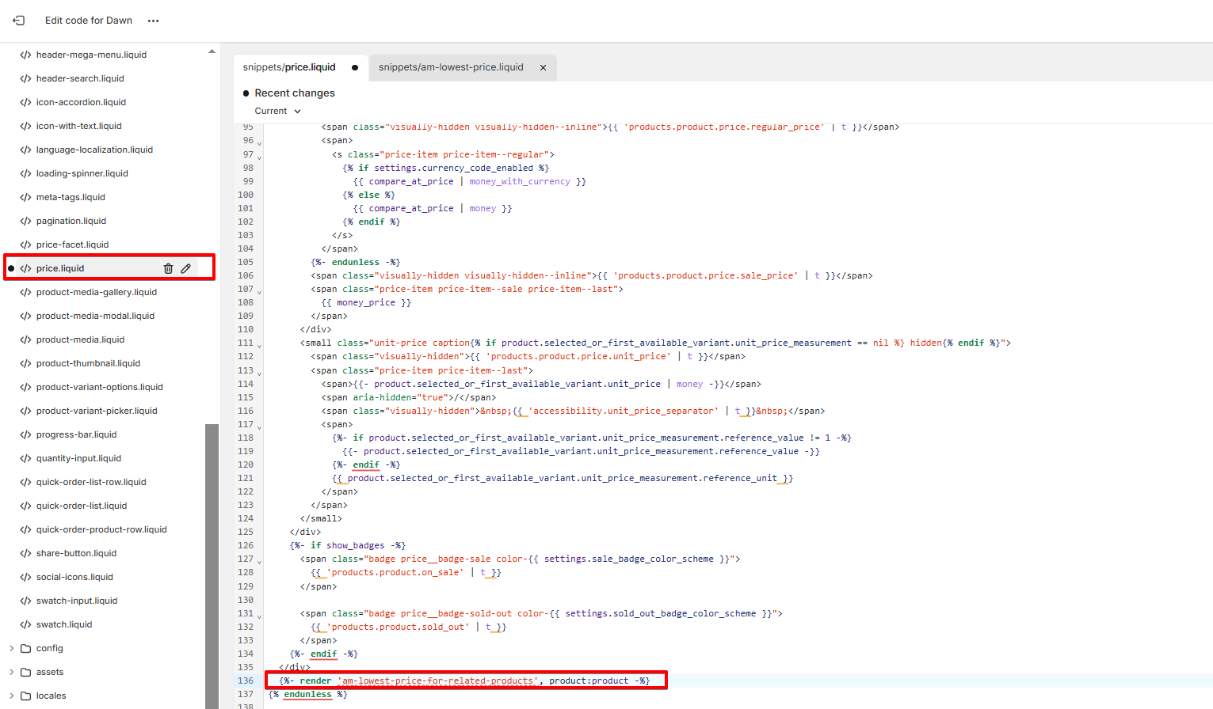Switch to the snippets/am-lowest-price.liquid tab
The height and width of the screenshot is (709, 1213).
coord(451,67)
